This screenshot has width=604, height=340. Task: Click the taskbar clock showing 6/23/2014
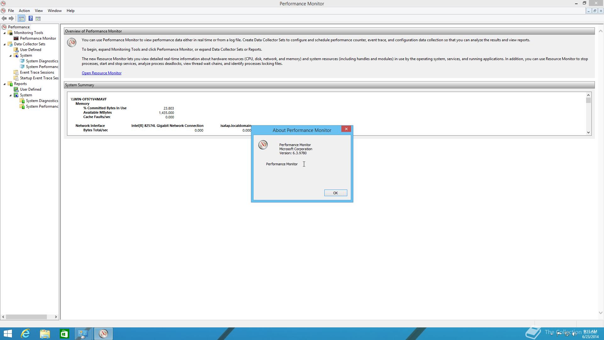(x=590, y=334)
